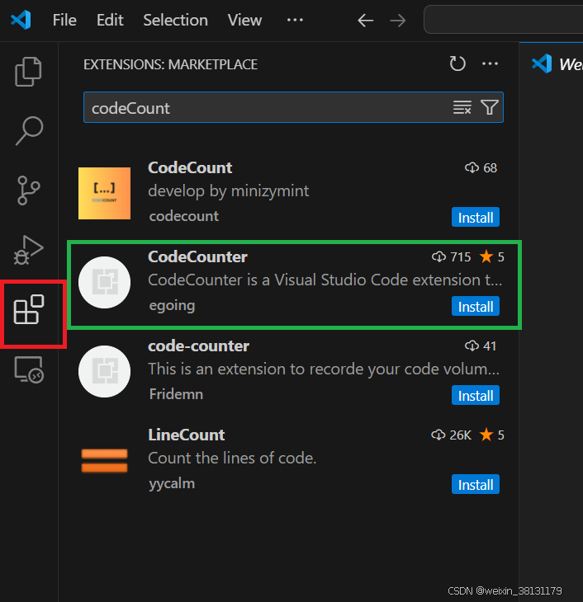The width and height of the screenshot is (583, 602).
Task: Click publisher name codecount
Action: (184, 216)
